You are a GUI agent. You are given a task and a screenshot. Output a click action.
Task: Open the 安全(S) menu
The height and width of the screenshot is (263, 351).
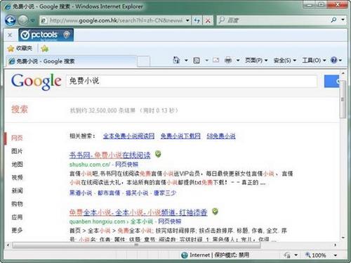(x=284, y=60)
